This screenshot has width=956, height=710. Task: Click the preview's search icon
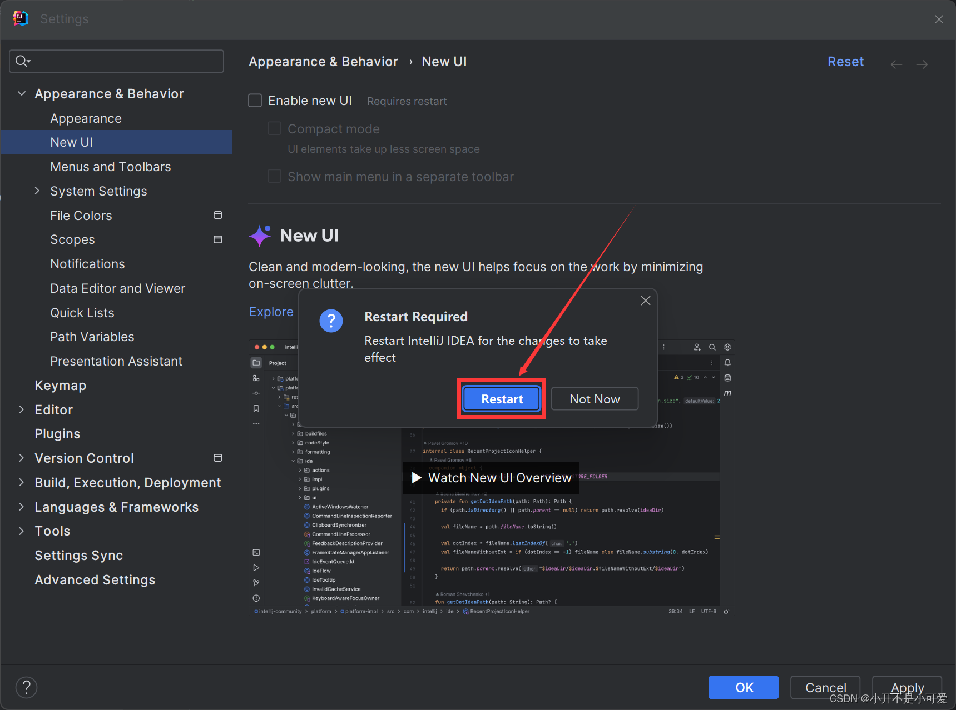click(x=712, y=347)
